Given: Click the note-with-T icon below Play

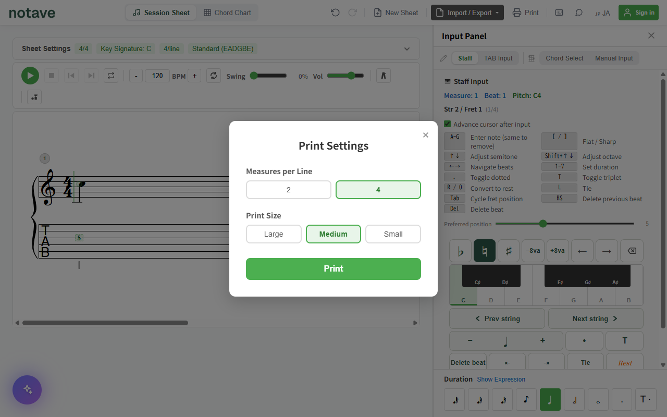Looking at the screenshot, I should pyautogui.click(x=34, y=97).
